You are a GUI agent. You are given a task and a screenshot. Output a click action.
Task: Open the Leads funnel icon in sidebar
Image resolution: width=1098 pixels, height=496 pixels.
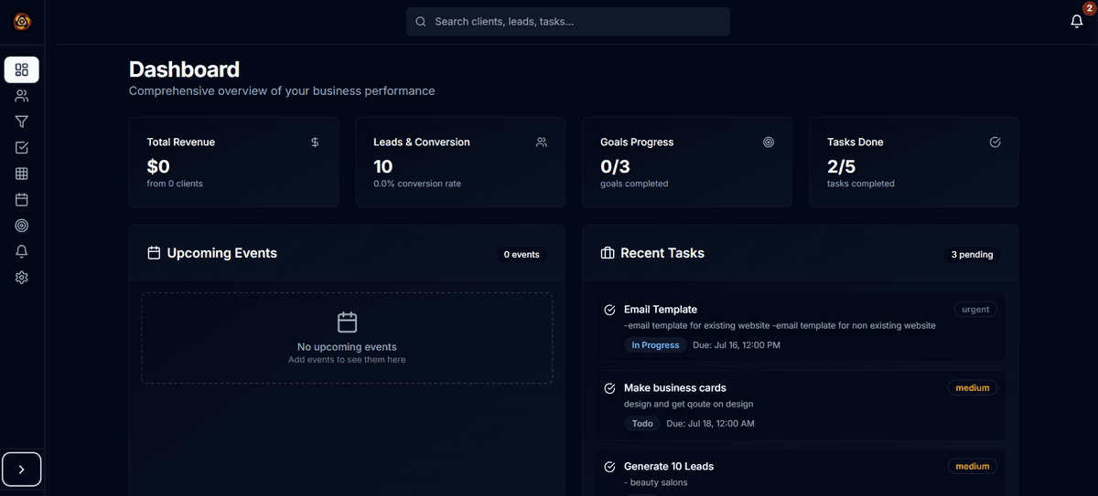(22, 121)
